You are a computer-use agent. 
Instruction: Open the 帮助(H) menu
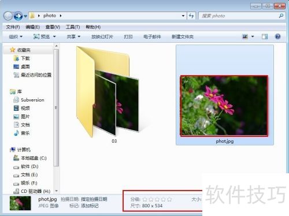tap(93, 27)
